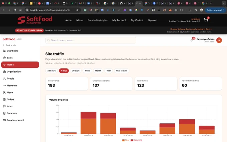Select the Traffic sidebar item
Screen dimensions: 227x142
(x=20, y=64)
